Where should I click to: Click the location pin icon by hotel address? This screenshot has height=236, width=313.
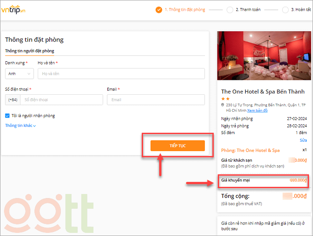(x=223, y=105)
